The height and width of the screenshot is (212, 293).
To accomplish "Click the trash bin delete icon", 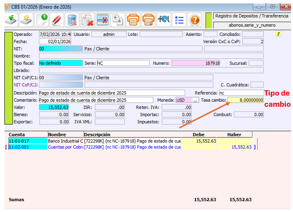I will 73,20.
